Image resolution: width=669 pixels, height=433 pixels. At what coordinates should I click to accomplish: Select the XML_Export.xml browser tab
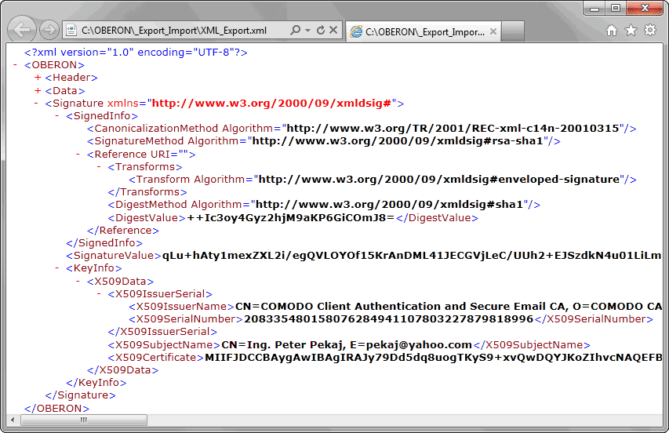tap(420, 32)
